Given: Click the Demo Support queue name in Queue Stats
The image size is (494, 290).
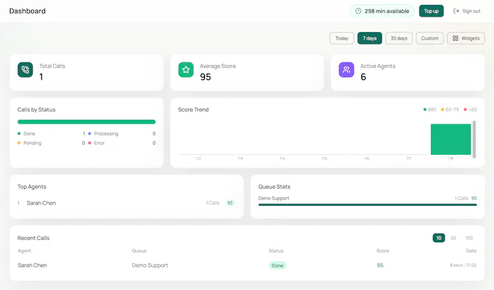Looking at the screenshot, I should click(274, 198).
